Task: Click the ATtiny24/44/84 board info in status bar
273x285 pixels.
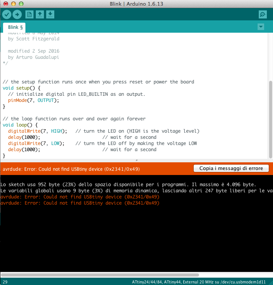Action: point(199,282)
